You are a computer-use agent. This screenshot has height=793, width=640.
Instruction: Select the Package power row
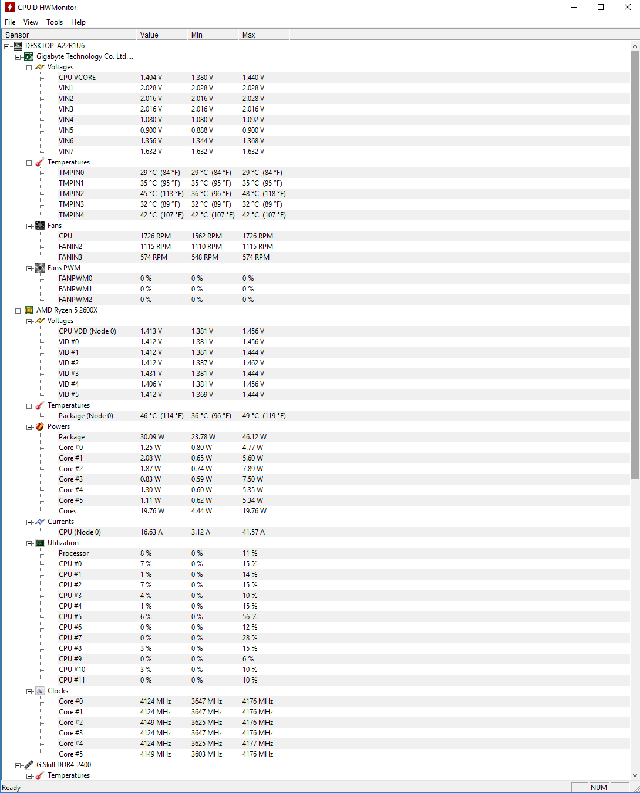point(315,437)
